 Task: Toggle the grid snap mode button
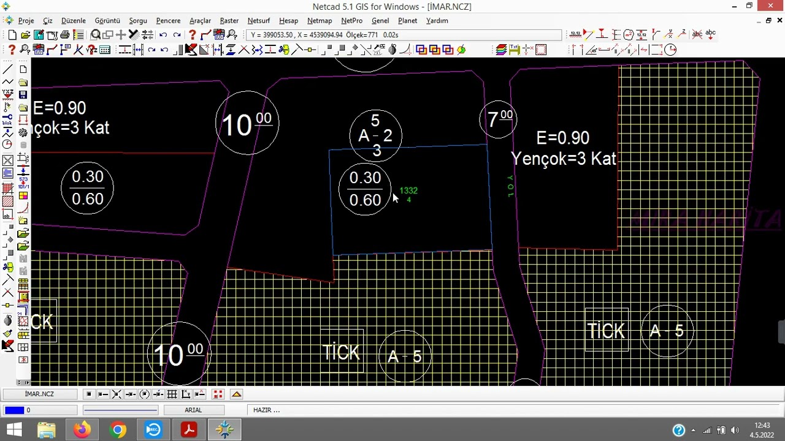click(172, 394)
